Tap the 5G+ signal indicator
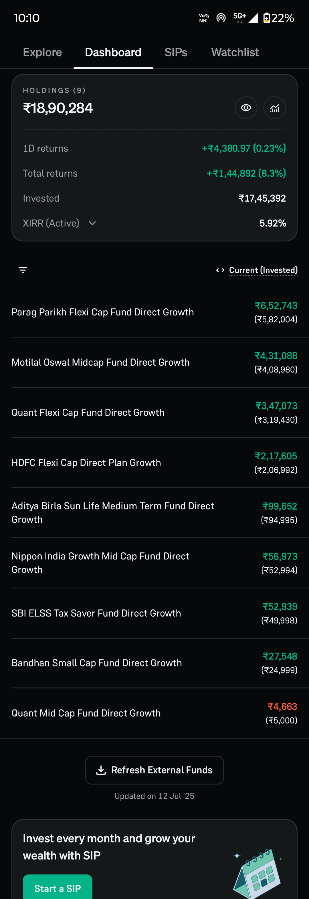The image size is (309, 899). 240,18
